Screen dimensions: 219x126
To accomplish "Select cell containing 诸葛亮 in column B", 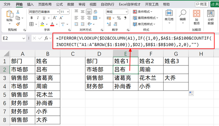I will point(48,78).
